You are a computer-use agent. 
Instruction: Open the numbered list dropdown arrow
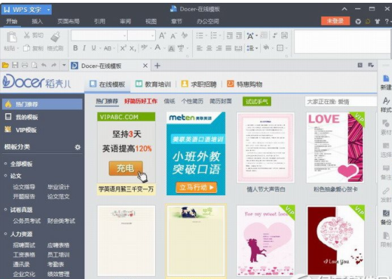coord(220,36)
